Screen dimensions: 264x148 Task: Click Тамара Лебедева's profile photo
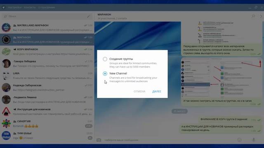pyautogui.click(x=6, y=64)
